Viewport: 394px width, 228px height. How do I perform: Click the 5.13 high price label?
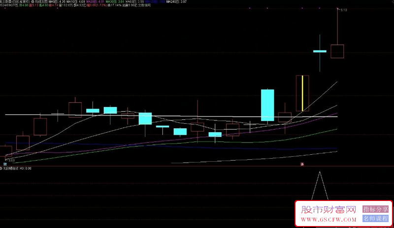[344, 10]
